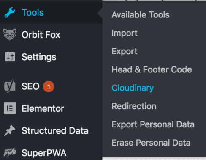Click the Settings sliders icon
206x160 pixels.
tap(10, 57)
